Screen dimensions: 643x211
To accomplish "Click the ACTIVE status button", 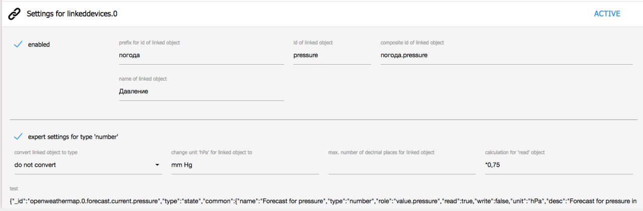I will tap(607, 14).
